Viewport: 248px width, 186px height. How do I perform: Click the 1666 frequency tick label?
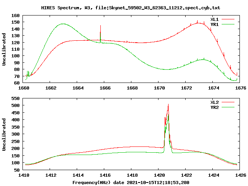[105, 88]
